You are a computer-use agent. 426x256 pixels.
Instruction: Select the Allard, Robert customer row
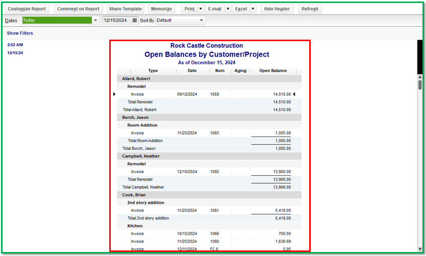coord(209,79)
